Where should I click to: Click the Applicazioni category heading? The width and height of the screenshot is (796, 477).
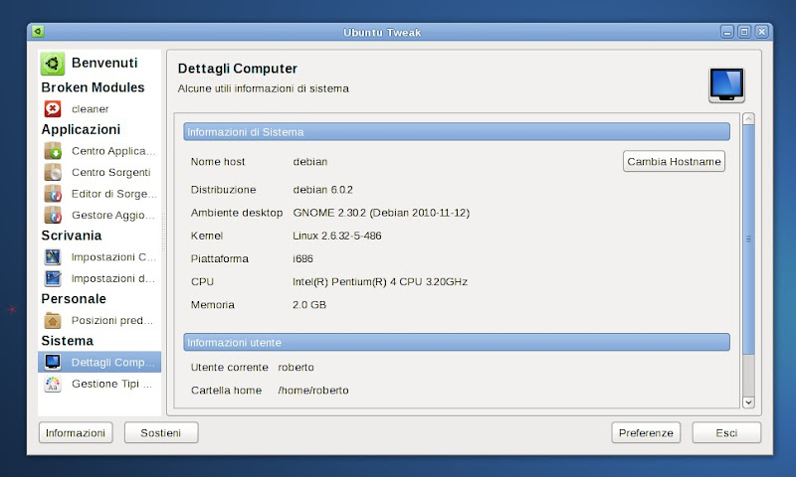pos(81,130)
